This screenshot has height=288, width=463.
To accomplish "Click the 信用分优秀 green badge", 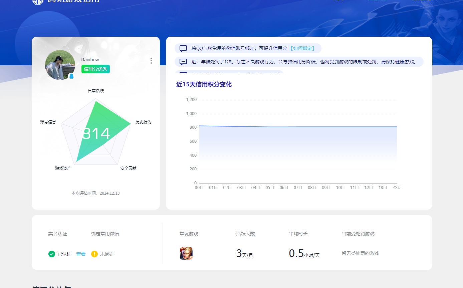I will tap(95, 69).
